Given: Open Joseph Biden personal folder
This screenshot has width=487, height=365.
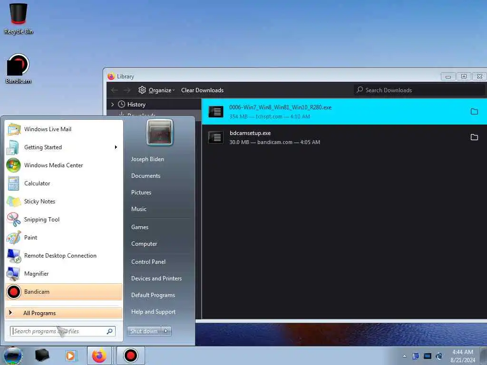Looking at the screenshot, I should 147,159.
